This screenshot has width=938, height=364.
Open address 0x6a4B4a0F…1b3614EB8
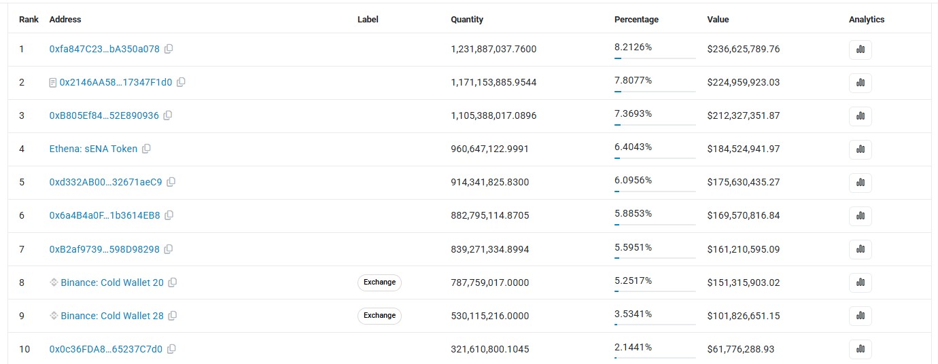tap(105, 215)
